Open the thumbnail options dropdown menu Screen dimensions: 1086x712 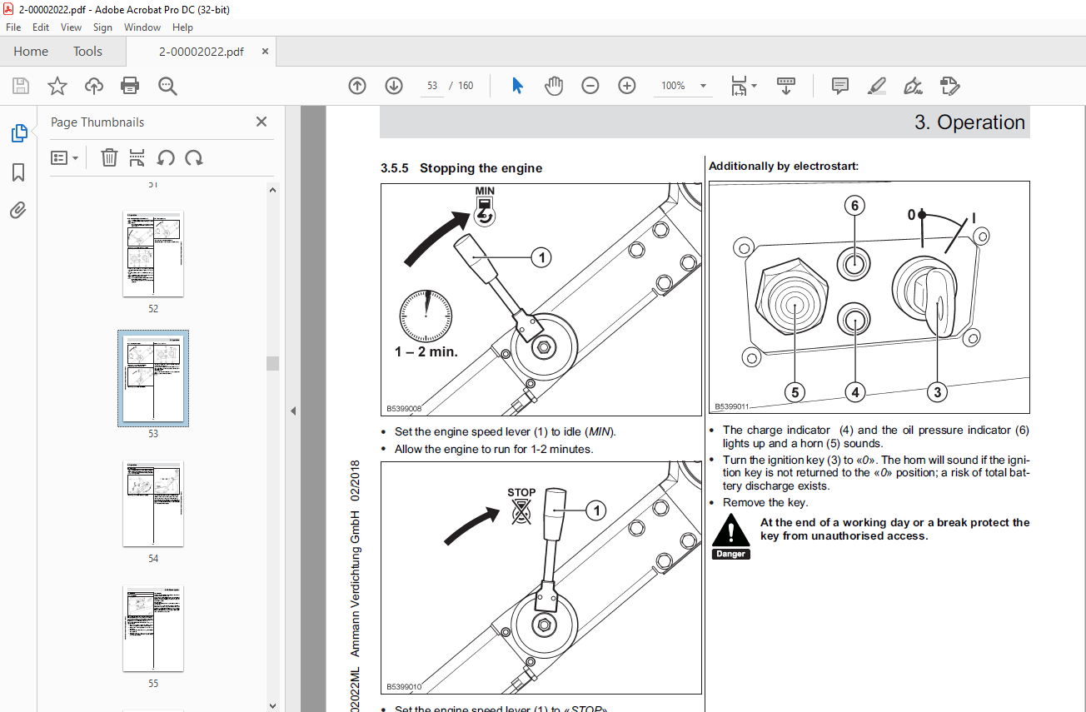(64, 157)
